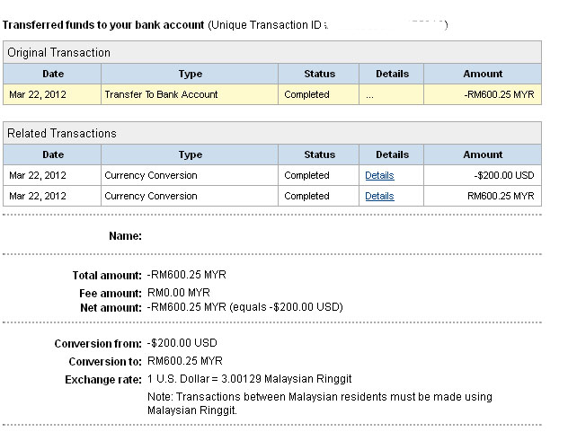
Task: Click the '-$200.00 USD' Conversion from value
Action: [x=182, y=343]
